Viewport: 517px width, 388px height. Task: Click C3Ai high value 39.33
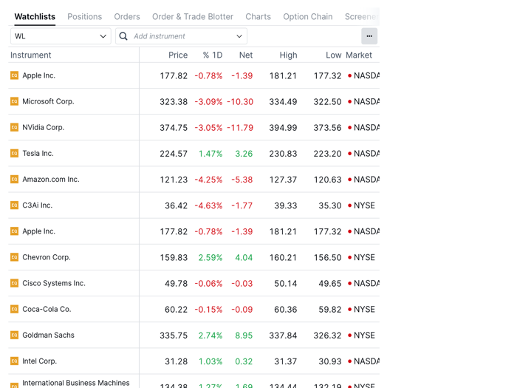pos(286,205)
